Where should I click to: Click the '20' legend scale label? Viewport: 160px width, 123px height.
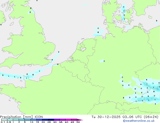43,122
